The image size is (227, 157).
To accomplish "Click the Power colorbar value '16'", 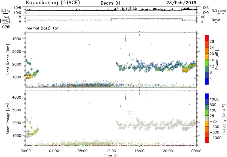I will click(212, 60).
